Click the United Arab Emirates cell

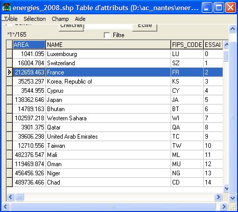(x=108, y=137)
